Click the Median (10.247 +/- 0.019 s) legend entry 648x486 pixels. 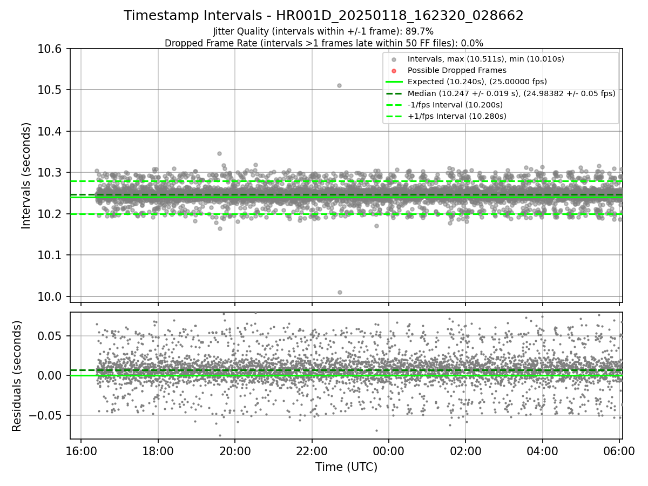pyautogui.click(x=511, y=93)
